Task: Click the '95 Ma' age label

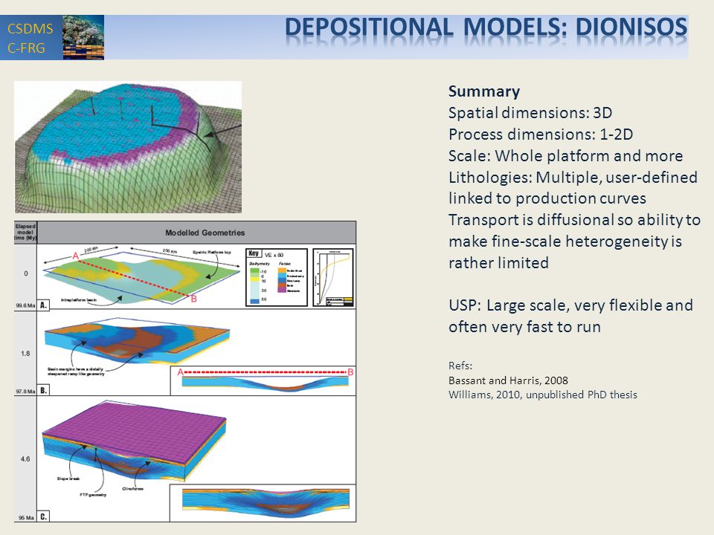Action: [x=27, y=517]
